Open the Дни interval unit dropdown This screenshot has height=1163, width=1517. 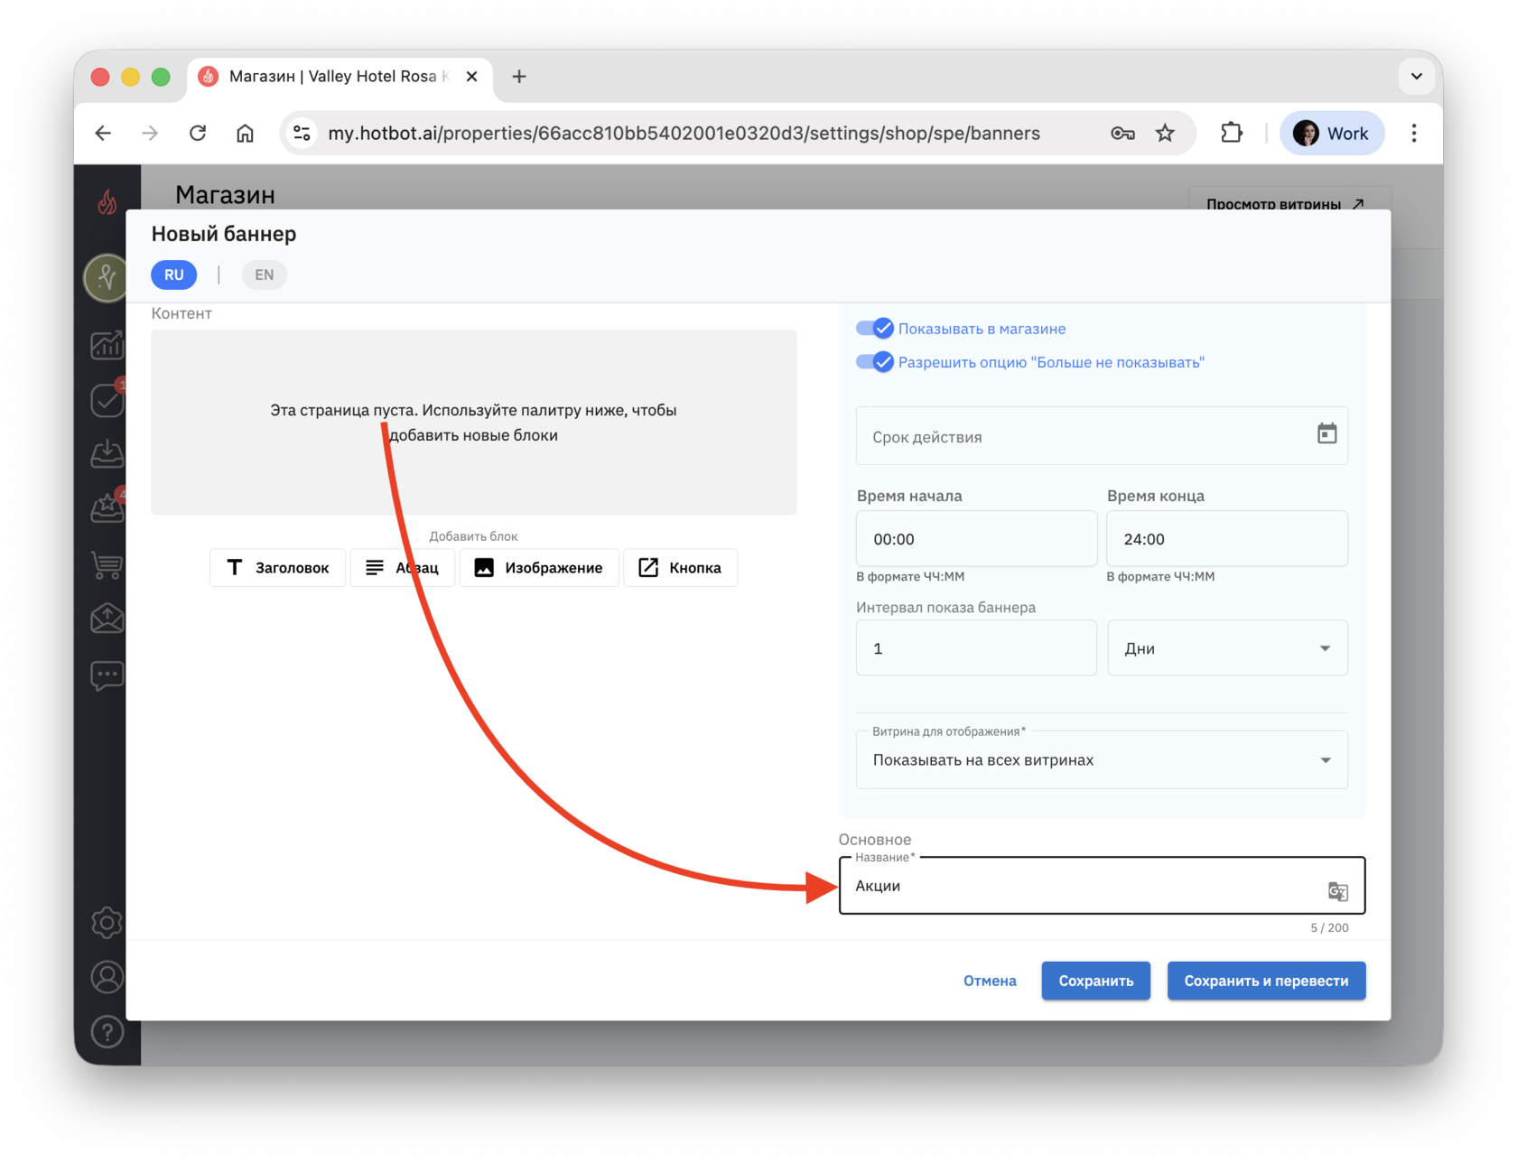coord(1227,647)
